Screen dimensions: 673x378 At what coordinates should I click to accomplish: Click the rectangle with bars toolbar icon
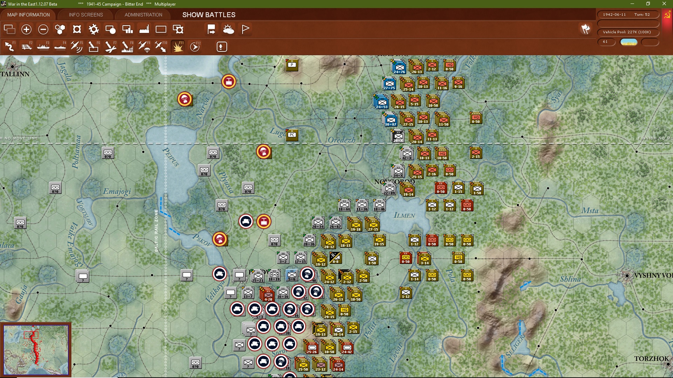click(127, 29)
